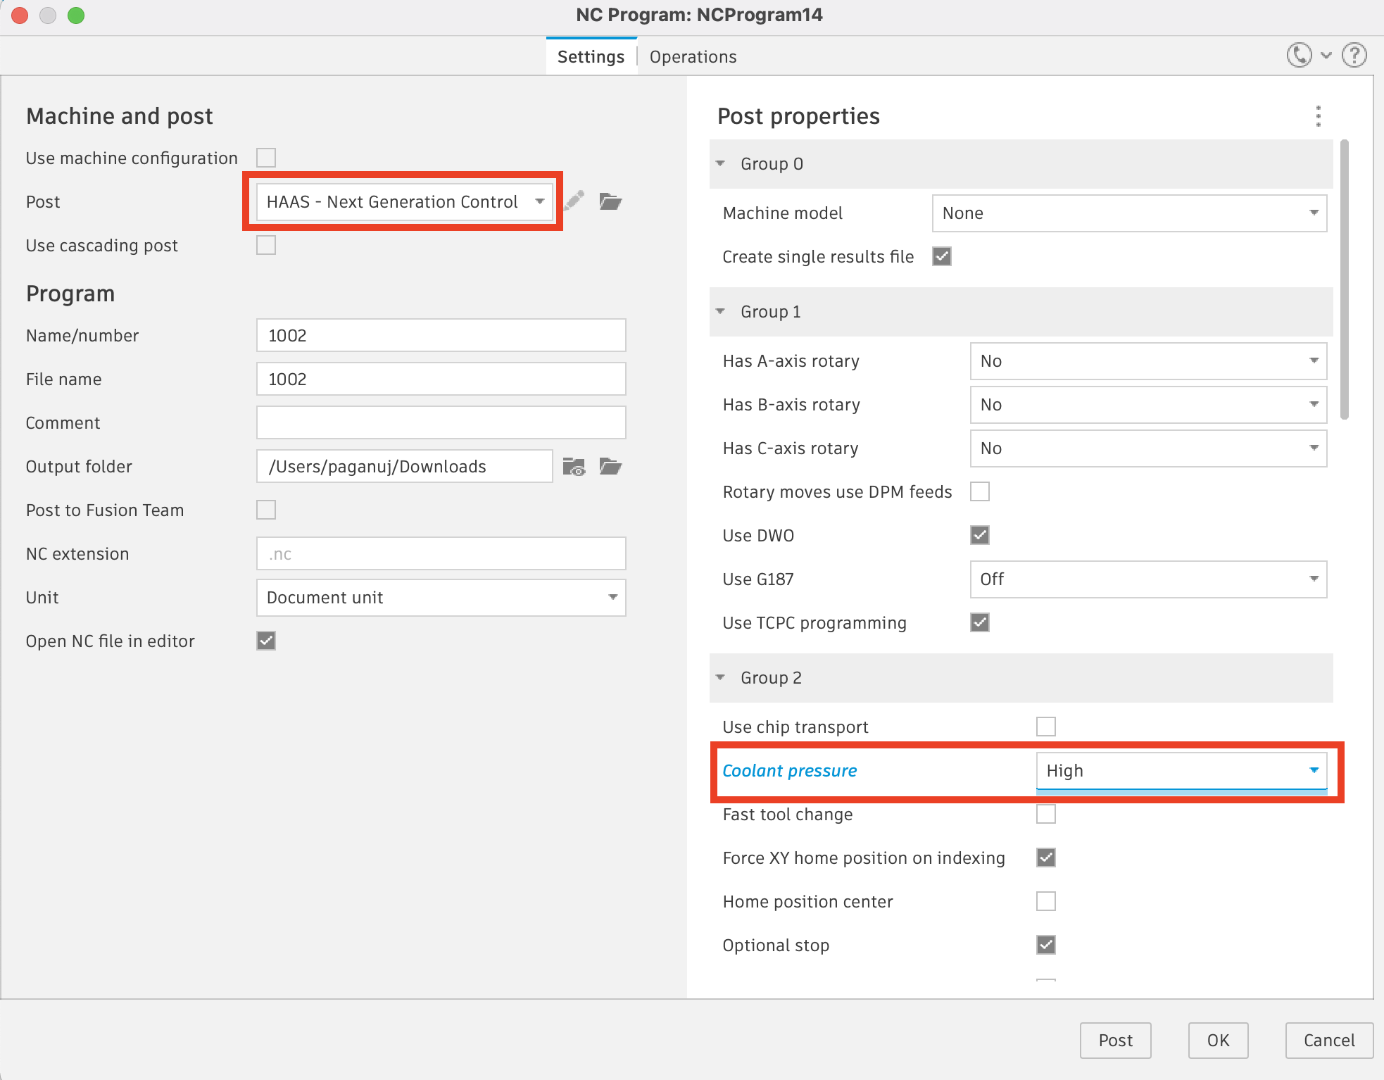Toggle Open NC file in editor

266,641
